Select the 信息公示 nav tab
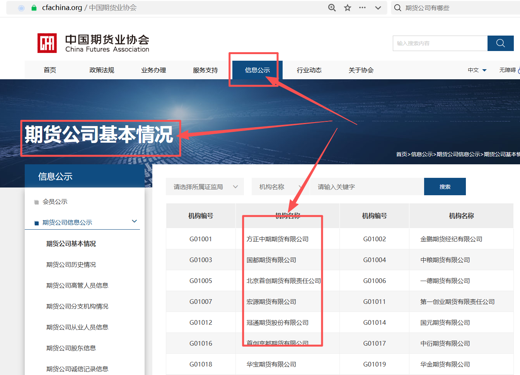This screenshot has height=375, width=520. point(257,70)
